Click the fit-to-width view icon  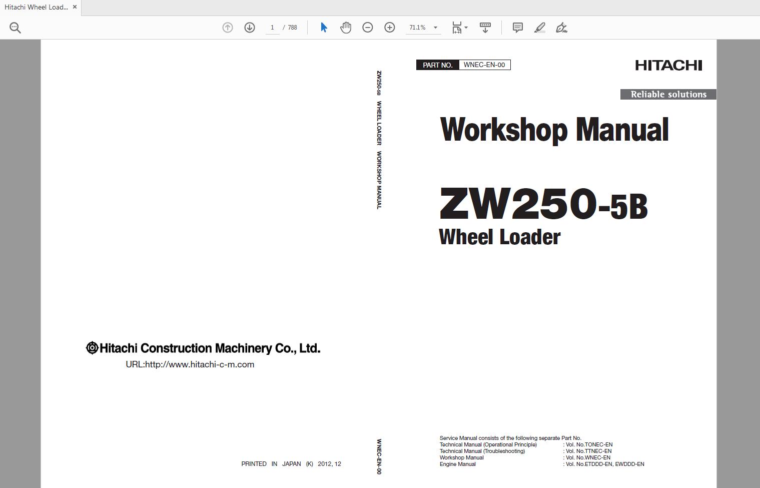457,28
